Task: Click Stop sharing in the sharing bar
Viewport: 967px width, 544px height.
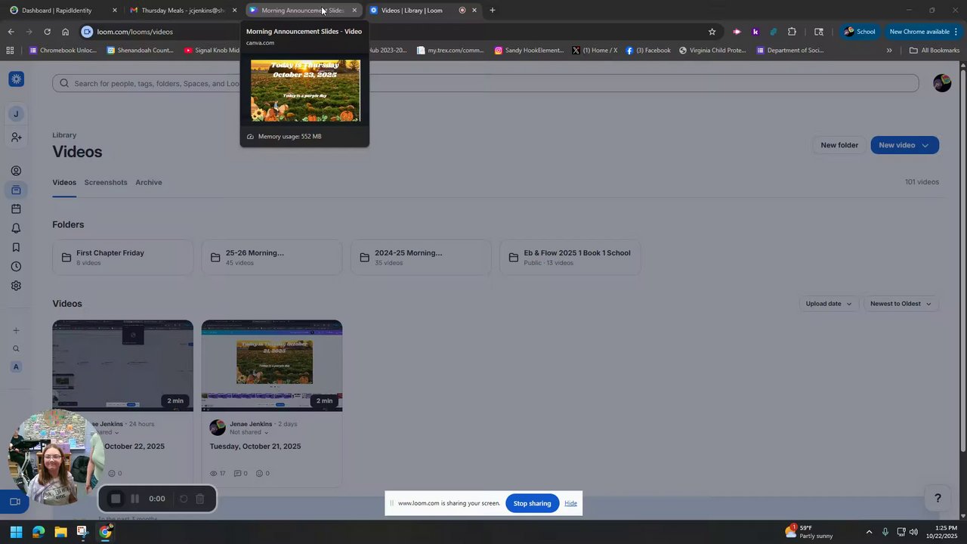Action: 532,503
